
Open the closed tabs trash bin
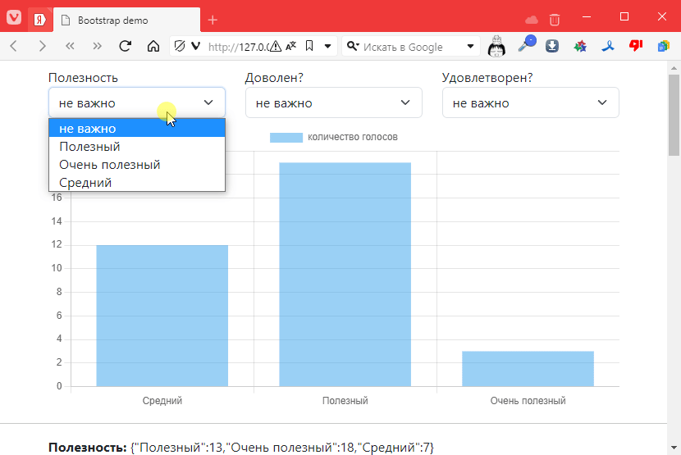(555, 19)
